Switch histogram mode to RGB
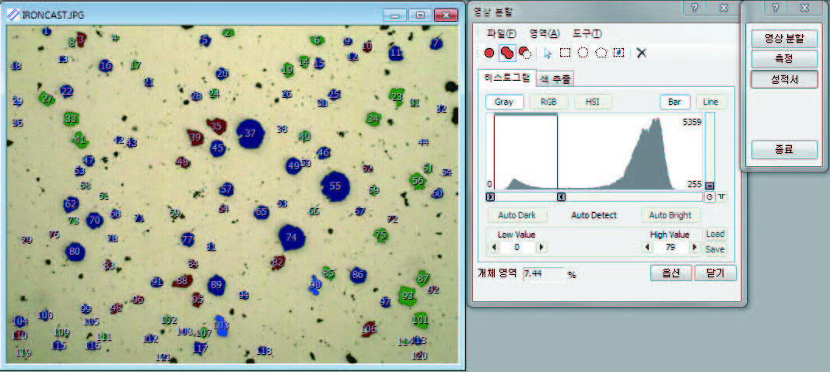 tap(549, 102)
